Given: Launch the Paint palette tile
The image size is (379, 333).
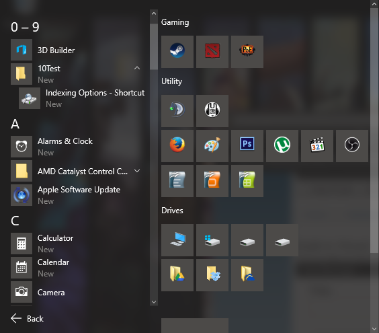Looking at the screenshot, I should pyautogui.click(x=212, y=146).
